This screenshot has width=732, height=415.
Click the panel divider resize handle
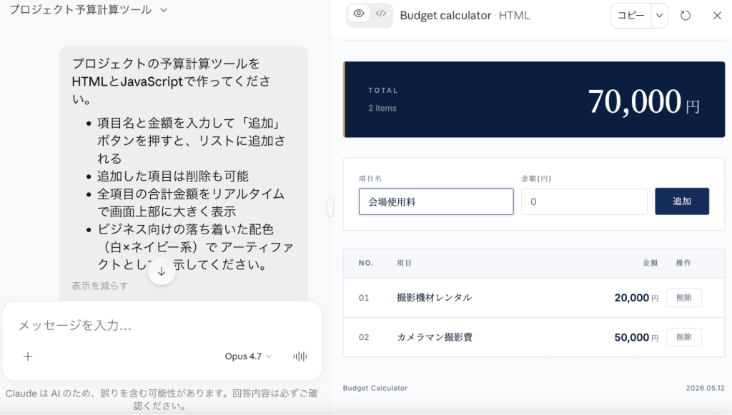point(330,207)
